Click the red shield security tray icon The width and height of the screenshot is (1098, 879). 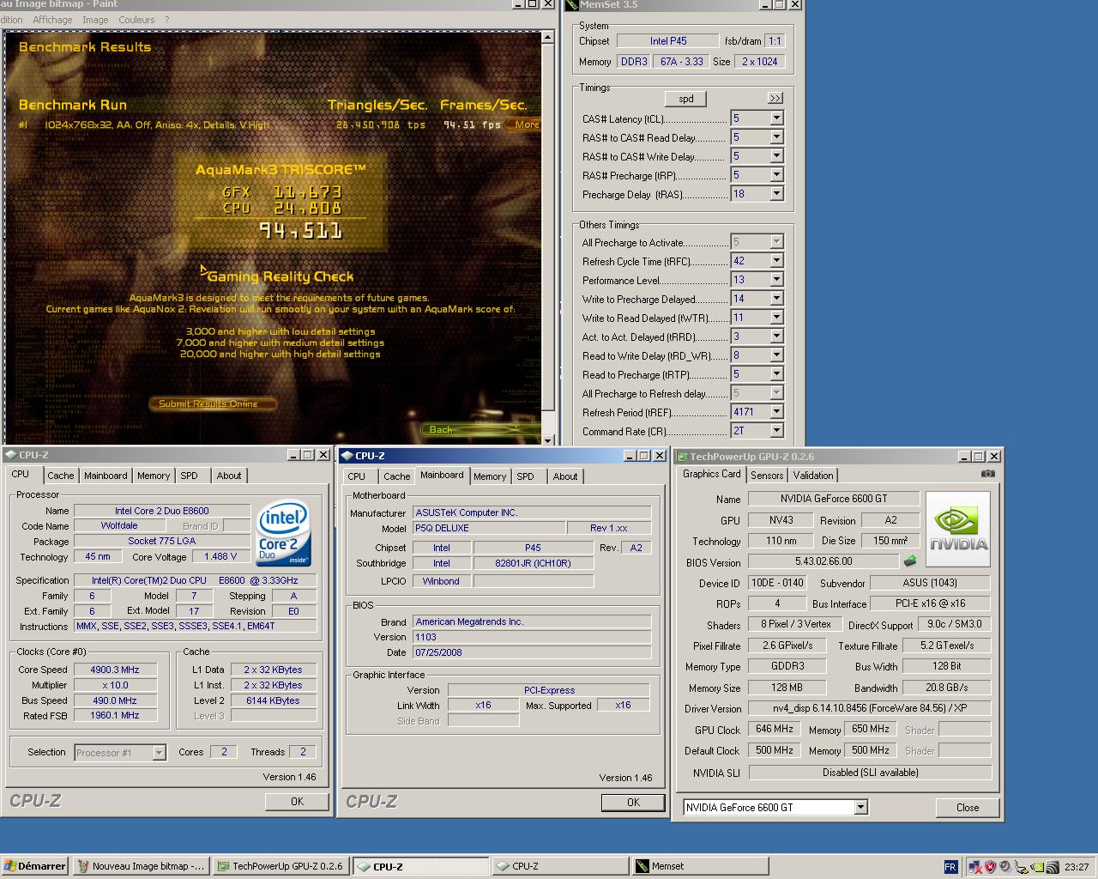(x=989, y=867)
